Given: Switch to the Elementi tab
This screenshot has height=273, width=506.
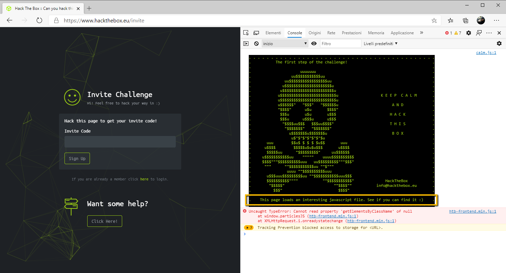Looking at the screenshot, I should point(273,33).
